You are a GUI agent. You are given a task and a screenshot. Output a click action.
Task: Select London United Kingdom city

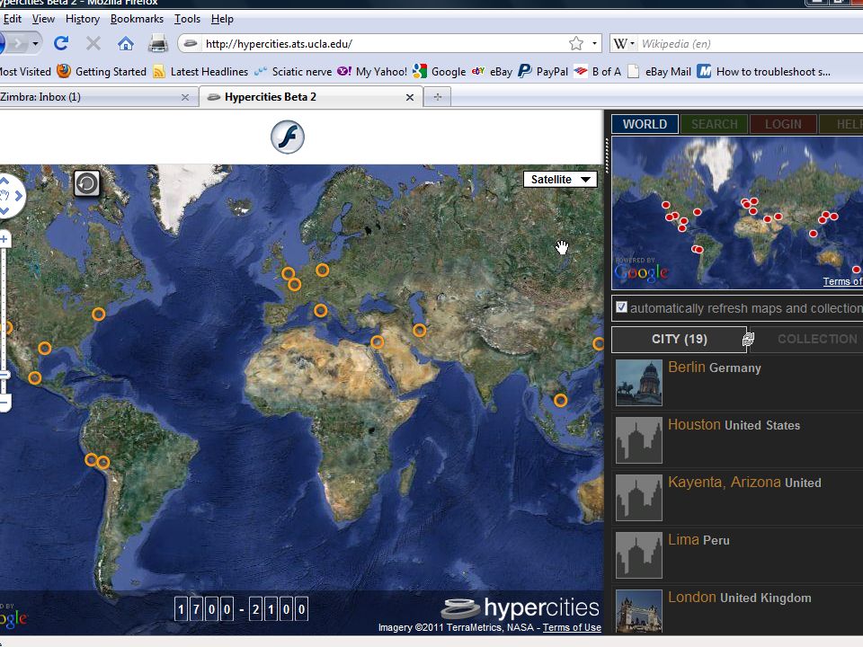coord(737,610)
